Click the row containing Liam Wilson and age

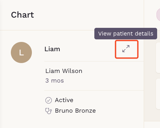[94, 76]
